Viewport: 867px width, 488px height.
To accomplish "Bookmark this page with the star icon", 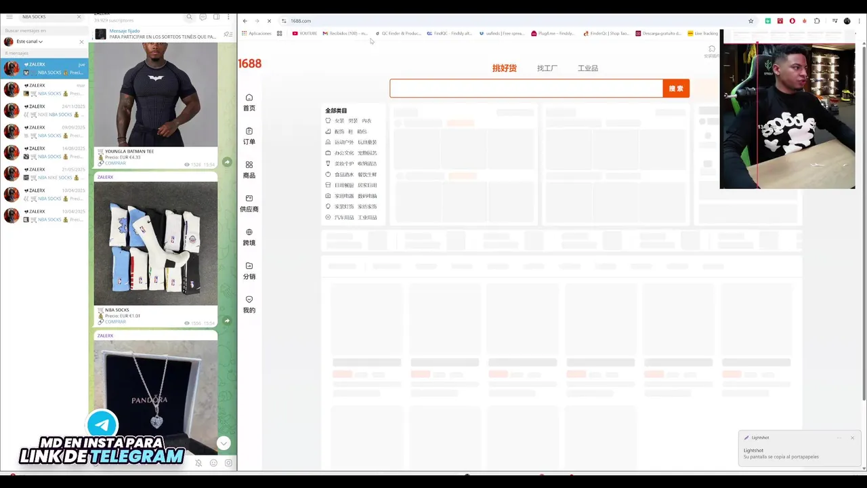I will tap(750, 21).
